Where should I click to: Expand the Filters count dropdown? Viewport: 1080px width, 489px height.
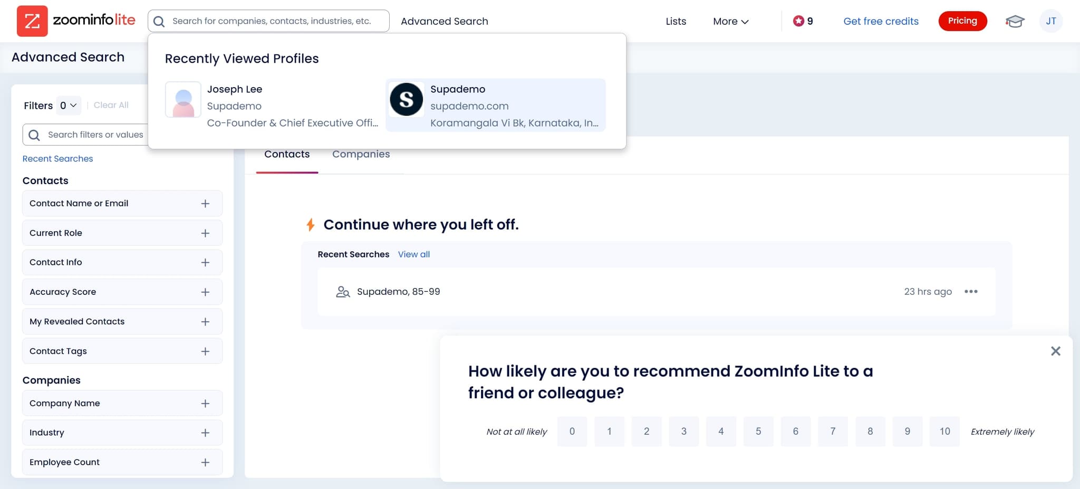click(69, 105)
